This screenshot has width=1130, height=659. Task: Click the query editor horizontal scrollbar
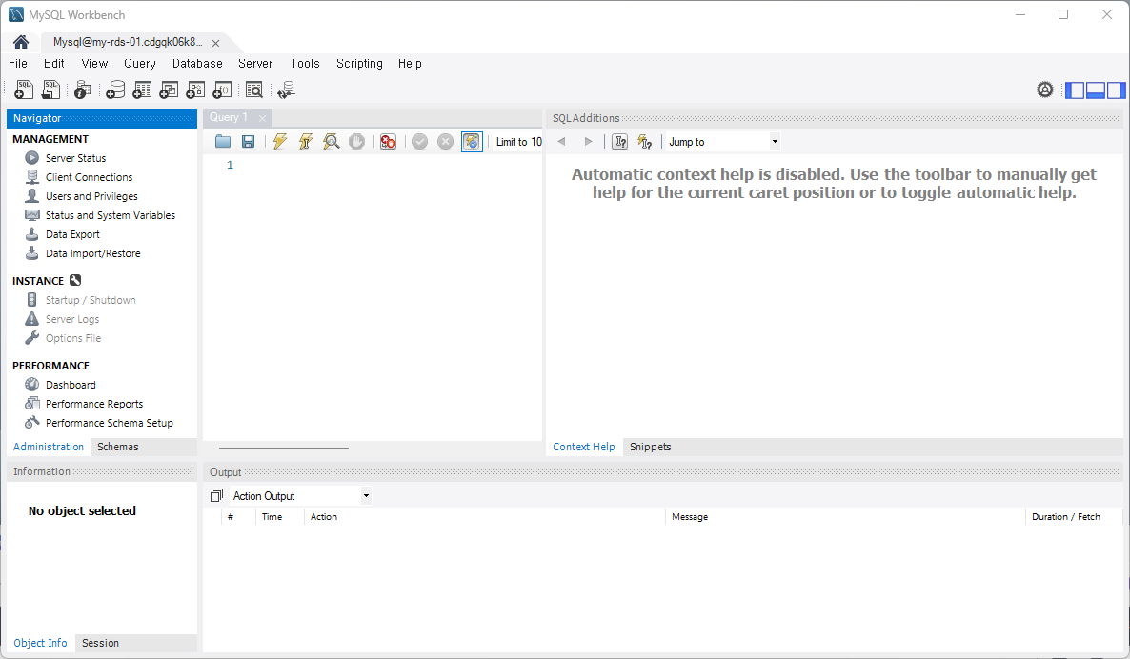283,448
